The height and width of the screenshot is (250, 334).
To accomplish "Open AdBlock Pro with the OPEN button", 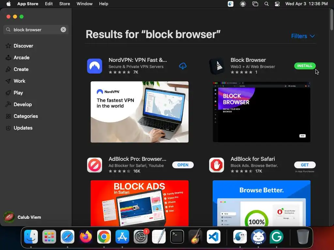I will (183, 165).
